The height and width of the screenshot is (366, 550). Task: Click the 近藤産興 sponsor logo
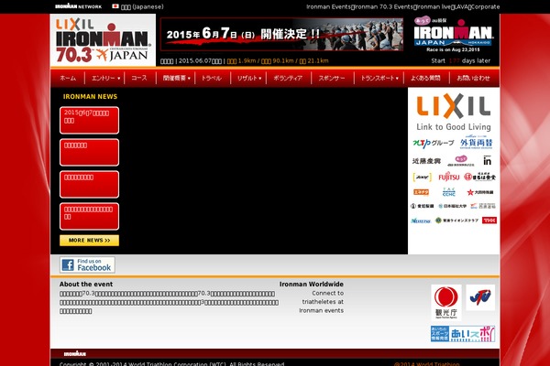click(426, 161)
